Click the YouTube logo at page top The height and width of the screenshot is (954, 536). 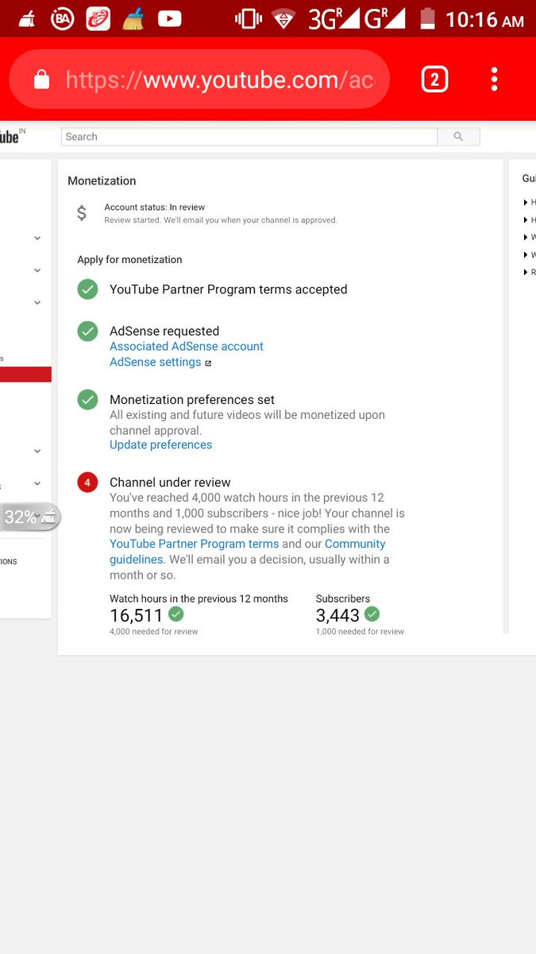(11, 137)
